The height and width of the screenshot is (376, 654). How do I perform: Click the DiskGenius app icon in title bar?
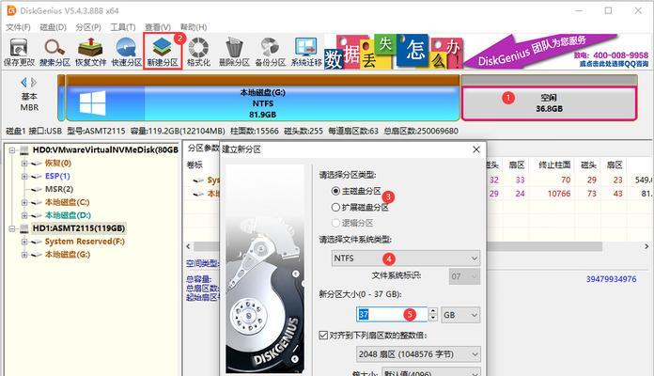click(x=11, y=10)
